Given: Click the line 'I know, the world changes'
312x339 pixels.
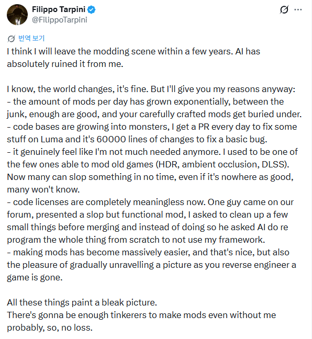Looking at the screenshot, I should coord(151,89).
